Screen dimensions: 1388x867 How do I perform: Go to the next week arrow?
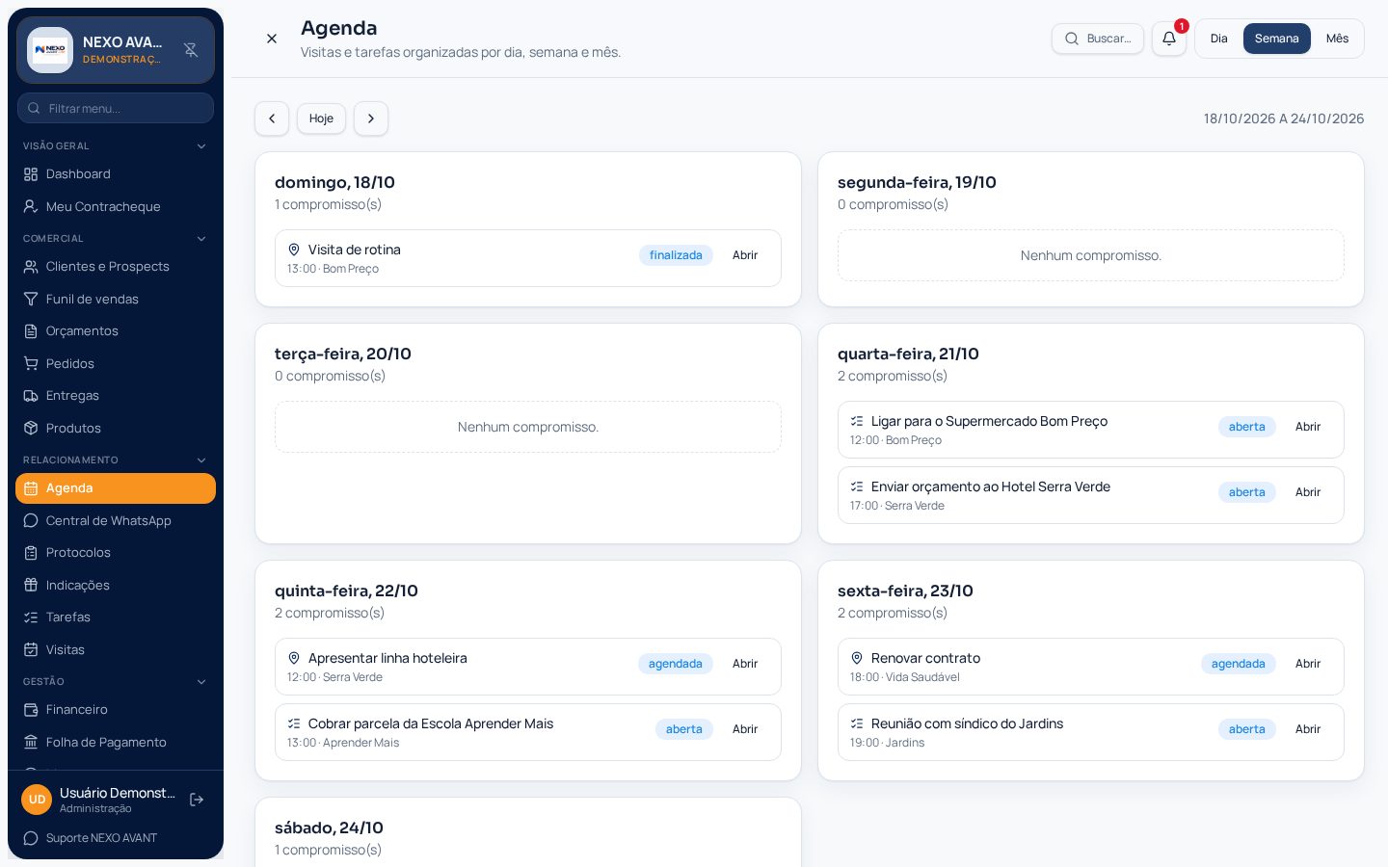pyautogui.click(x=371, y=118)
